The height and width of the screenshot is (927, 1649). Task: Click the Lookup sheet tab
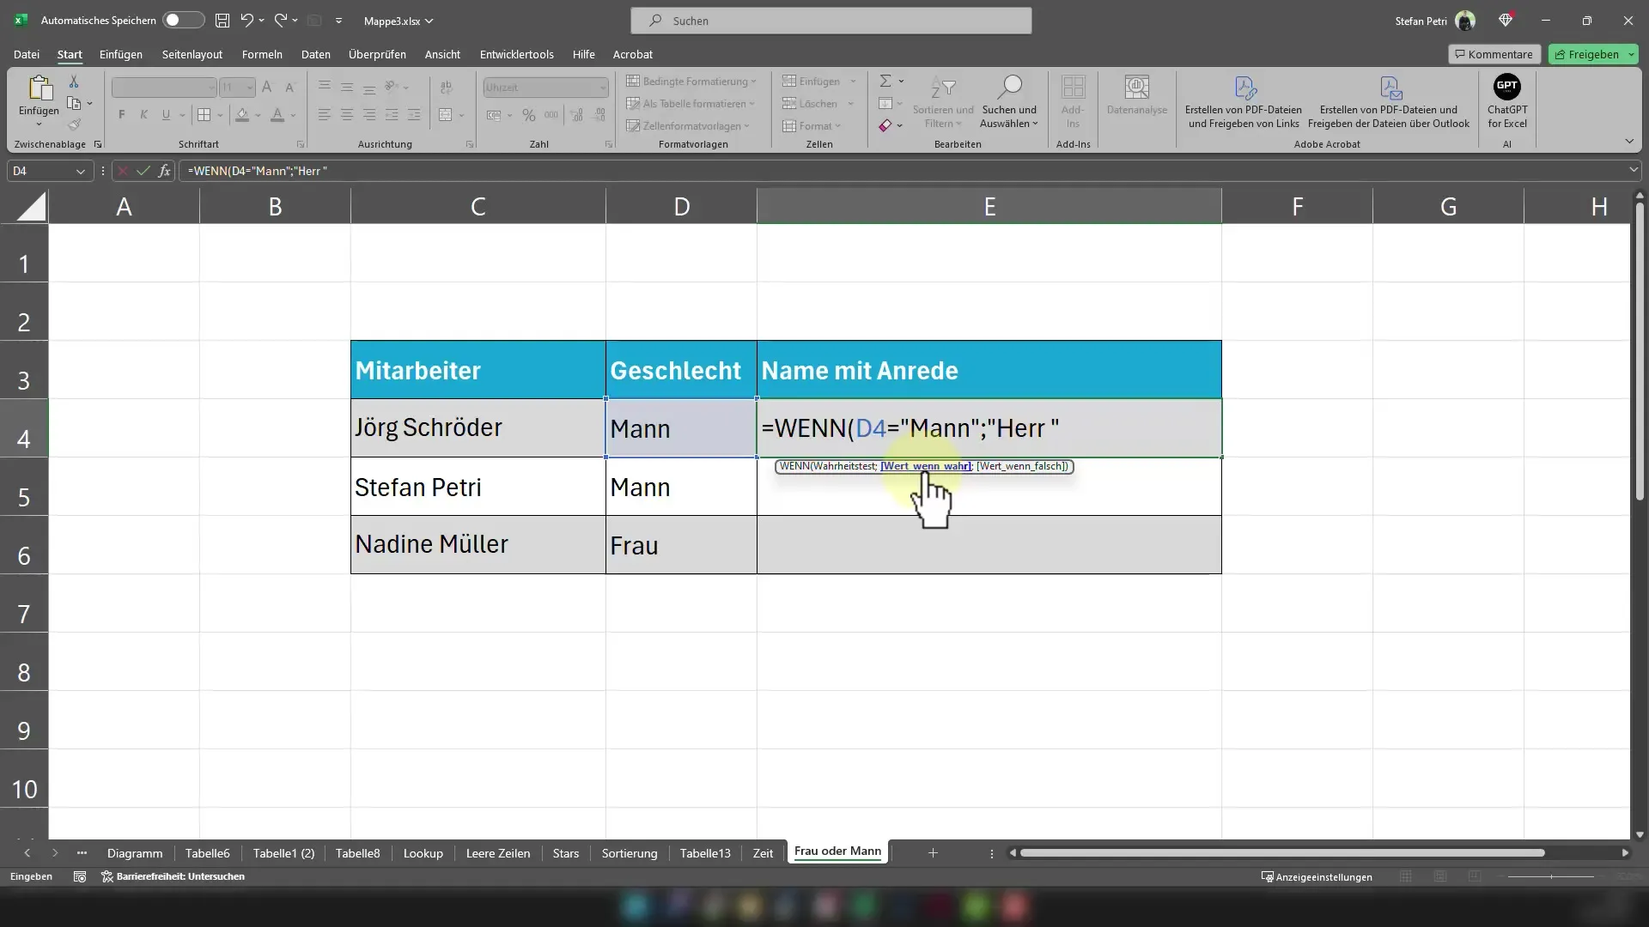(x=423, y=852)
